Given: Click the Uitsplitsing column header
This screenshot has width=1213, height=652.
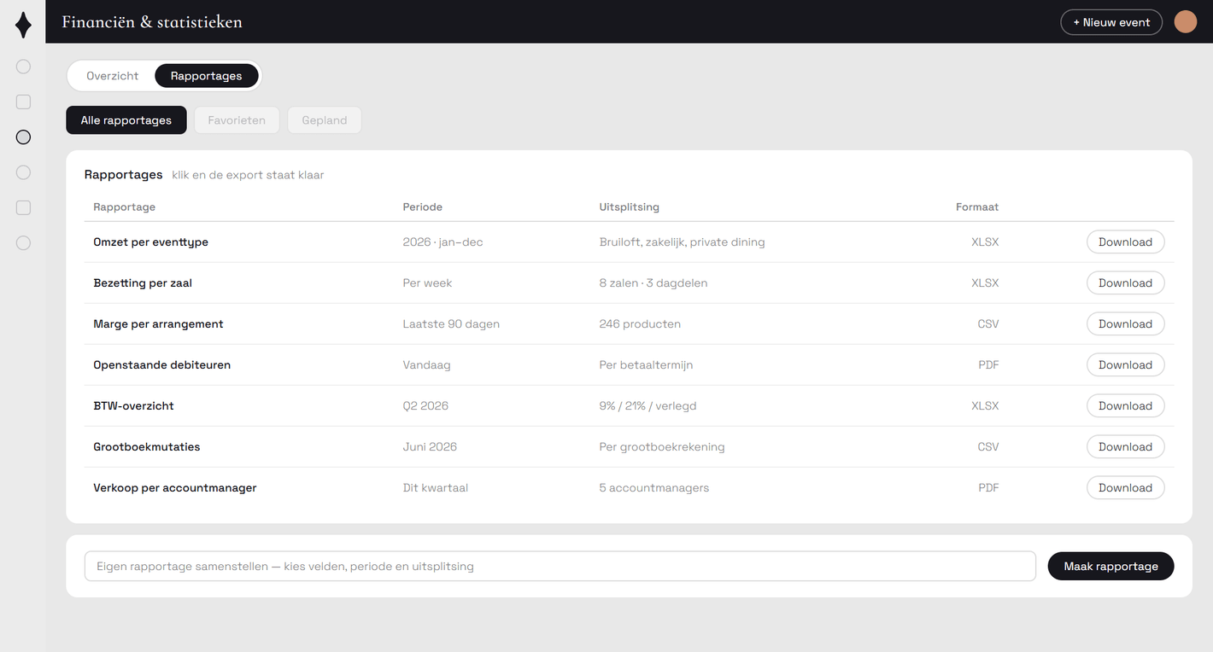Looking at the screenshot, I should pos(630,207).
